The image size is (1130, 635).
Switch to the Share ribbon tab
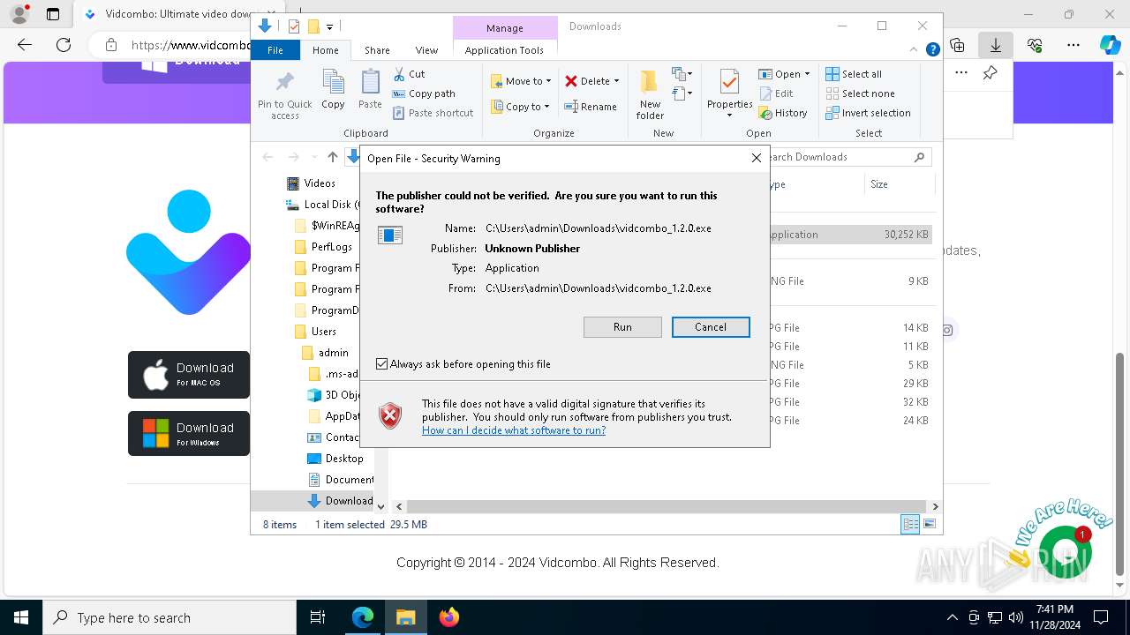click(377, 50)
